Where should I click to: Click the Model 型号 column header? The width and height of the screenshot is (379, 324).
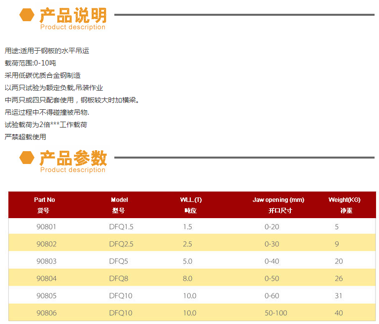119,205
